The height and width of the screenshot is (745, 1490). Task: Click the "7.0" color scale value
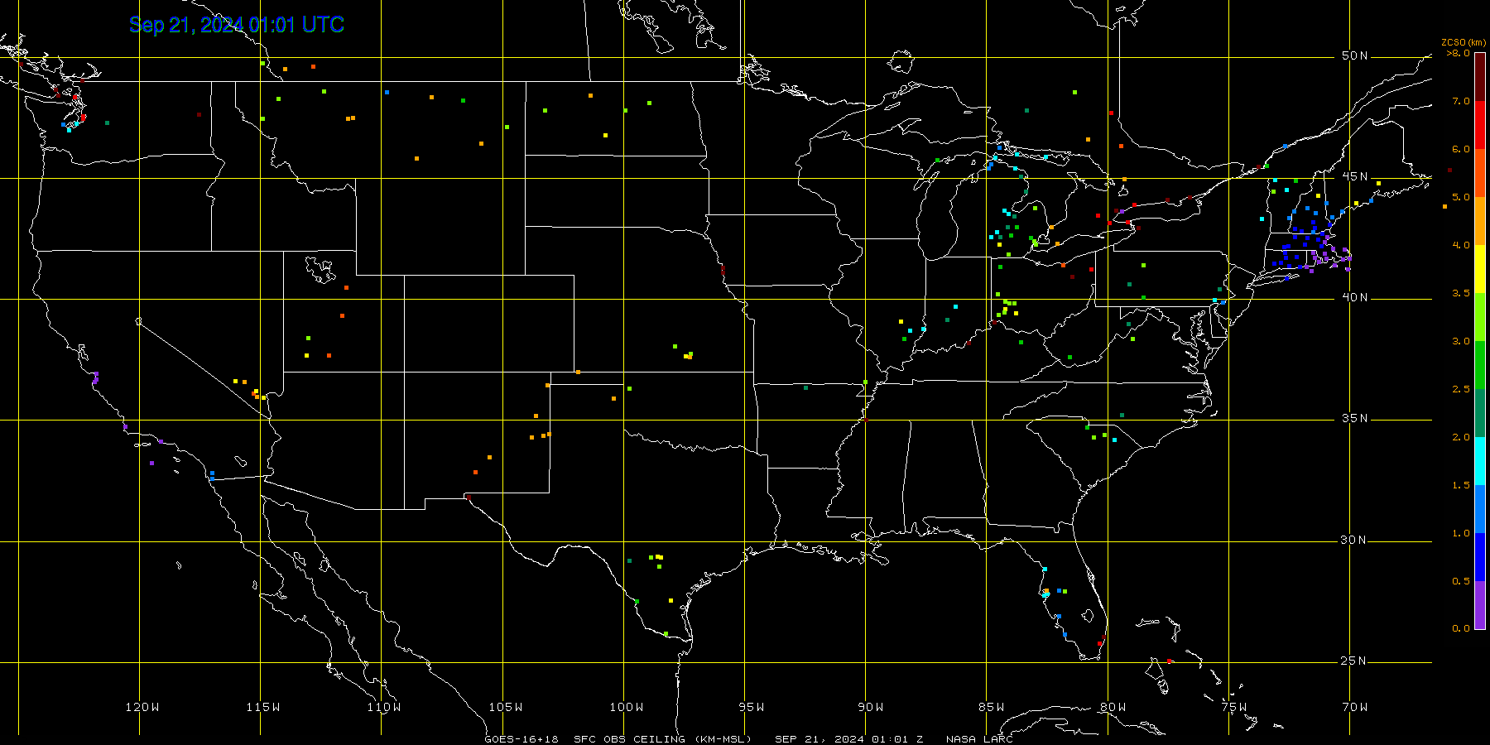(x=1460, y=101)
